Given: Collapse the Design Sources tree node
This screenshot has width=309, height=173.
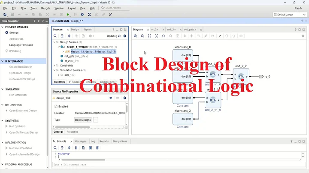Looking at the screenshot, I should click(x=55, y=42).
